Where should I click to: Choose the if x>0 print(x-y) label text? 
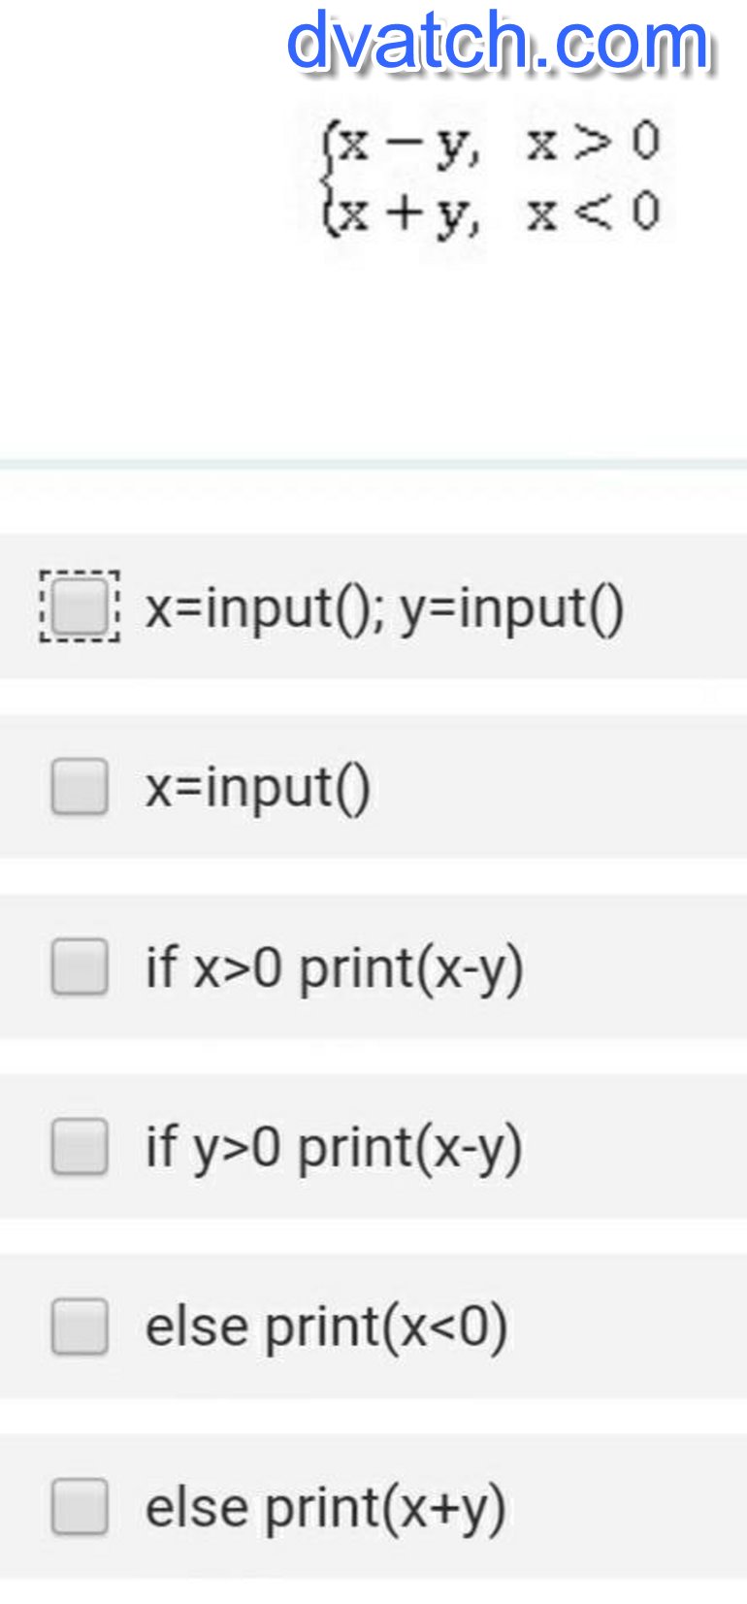(334, 968)
